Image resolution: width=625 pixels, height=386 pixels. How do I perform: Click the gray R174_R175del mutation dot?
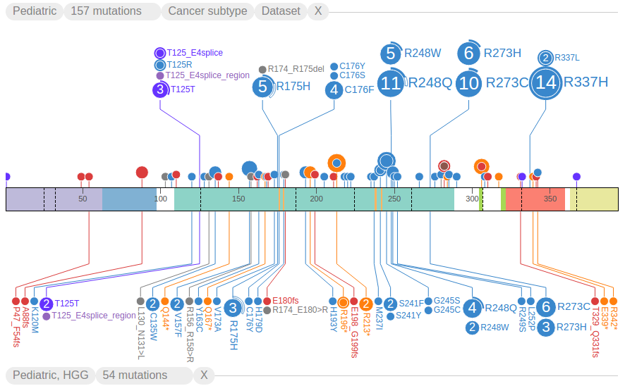[x=262, y=70]
